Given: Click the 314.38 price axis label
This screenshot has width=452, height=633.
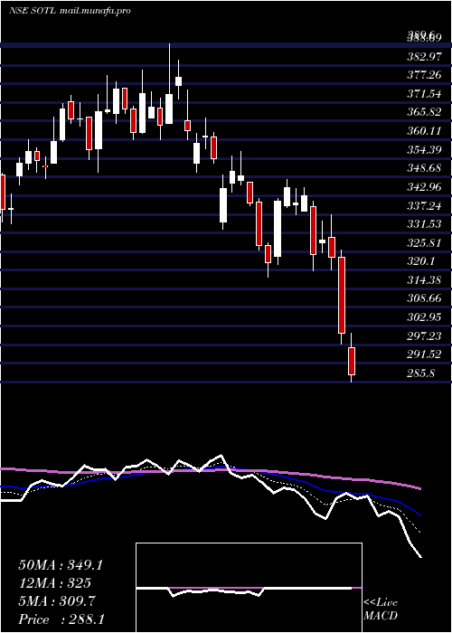Looking at the screenshot, I should pyautogui.click(x=424, y=279).
